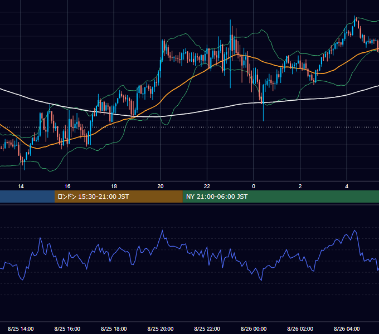The image size is (379, 334).
Task: Click the 2 hour axis label
Action: click(300, 186)
